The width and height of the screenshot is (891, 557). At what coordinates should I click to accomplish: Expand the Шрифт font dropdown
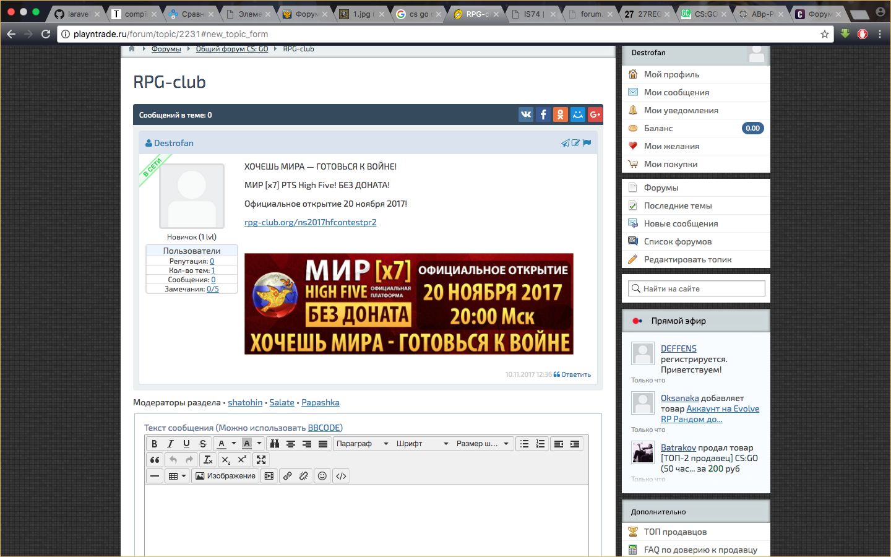(422, 444)
